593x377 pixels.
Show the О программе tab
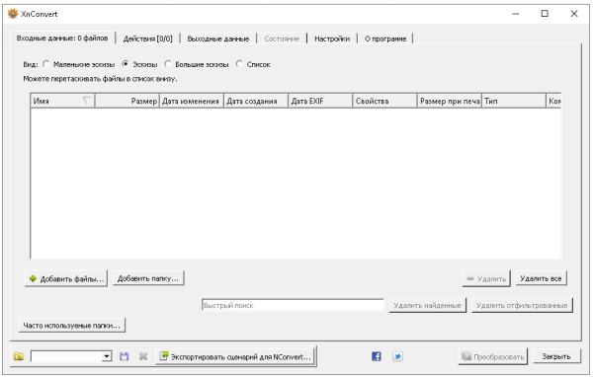click(385, 38)
